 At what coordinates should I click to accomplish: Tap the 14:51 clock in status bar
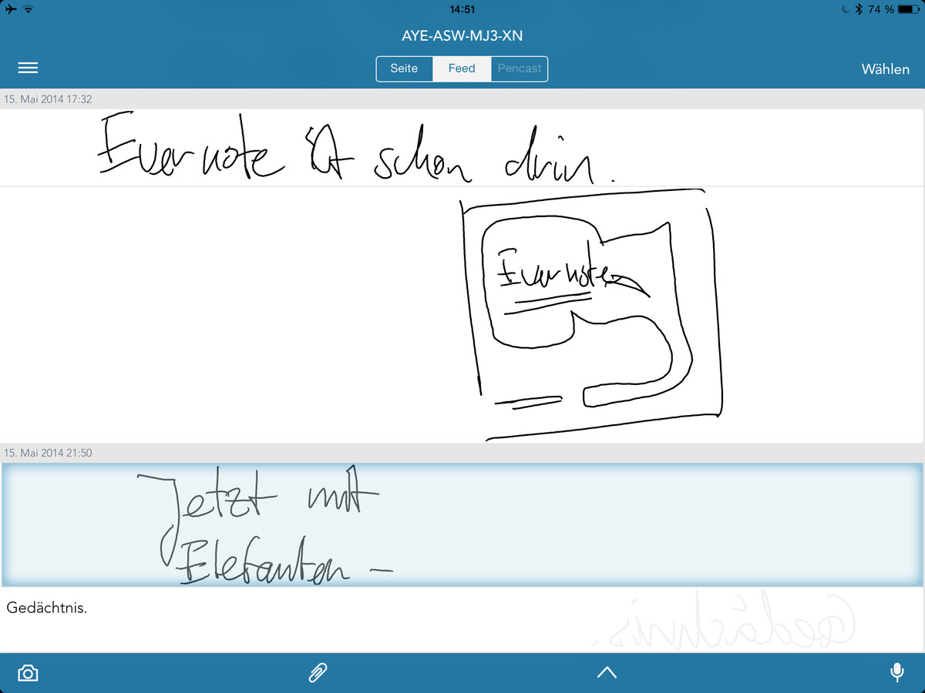coord(462,9)
